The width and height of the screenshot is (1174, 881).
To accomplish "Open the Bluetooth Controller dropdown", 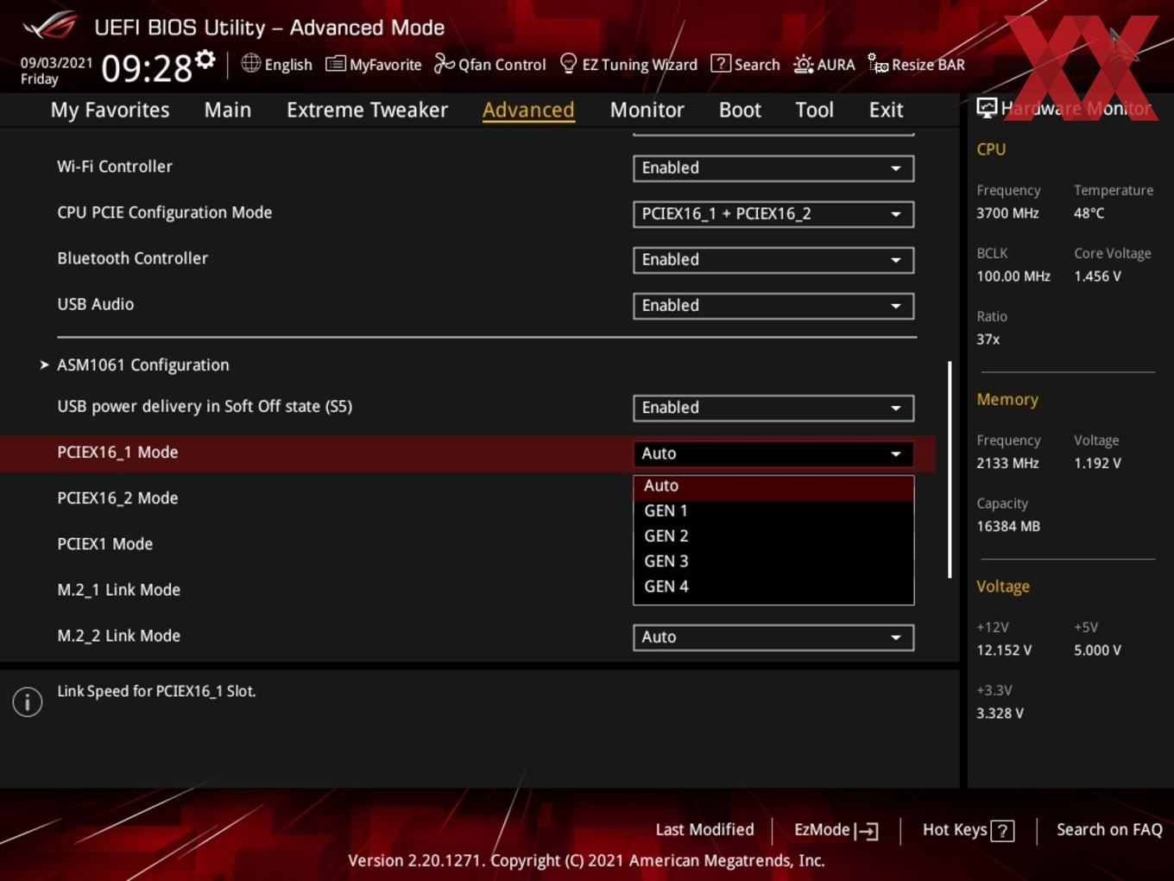I will click(773, 260).
